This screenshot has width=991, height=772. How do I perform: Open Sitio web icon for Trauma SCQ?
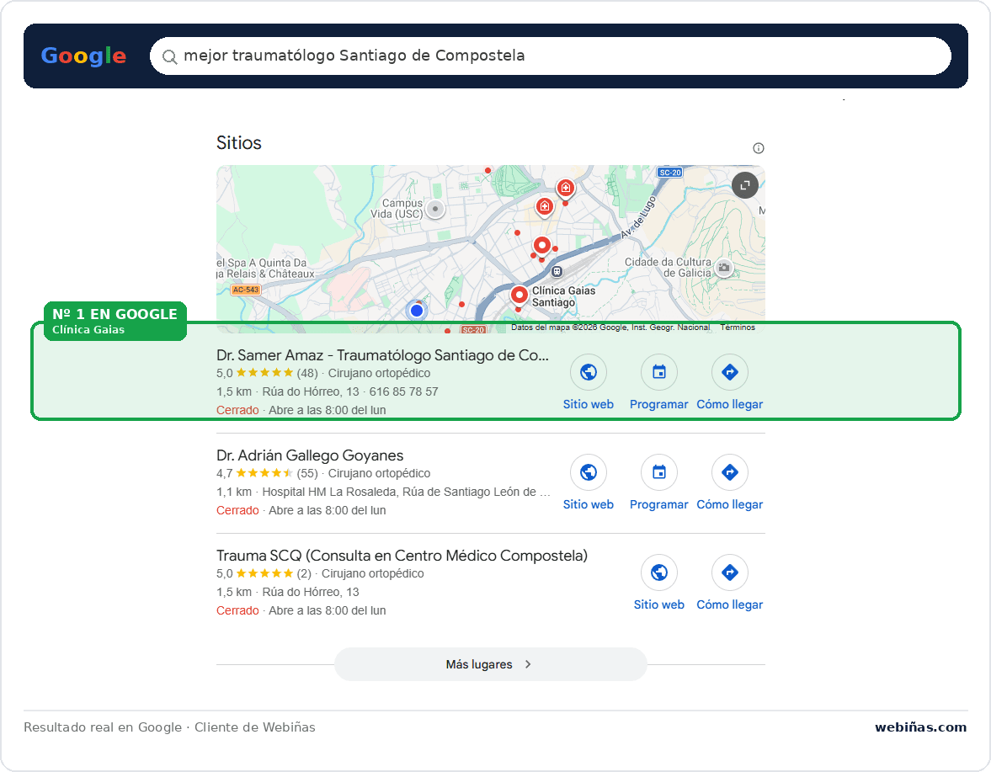tap(659, 572)
